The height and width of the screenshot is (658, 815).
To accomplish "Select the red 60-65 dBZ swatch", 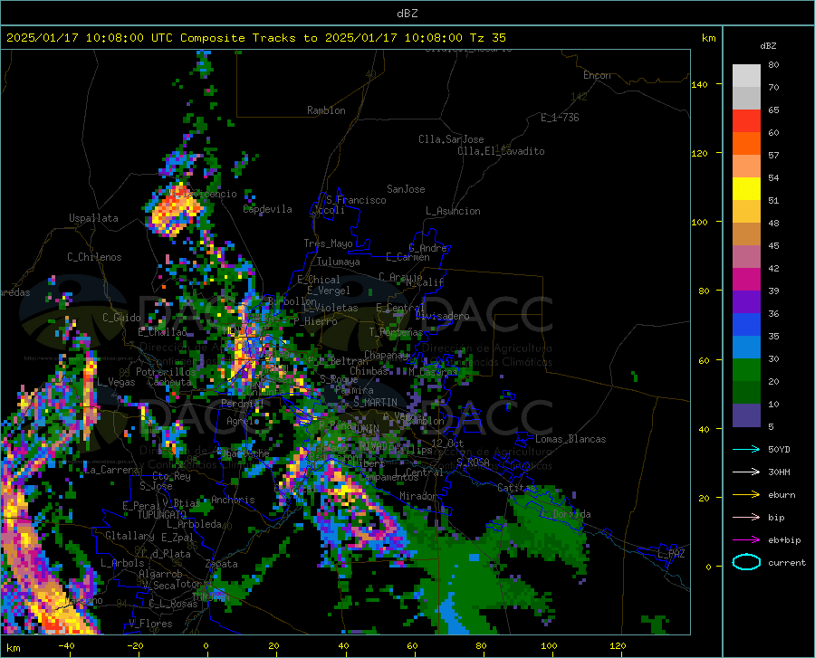I will click(x=746, y=121).
